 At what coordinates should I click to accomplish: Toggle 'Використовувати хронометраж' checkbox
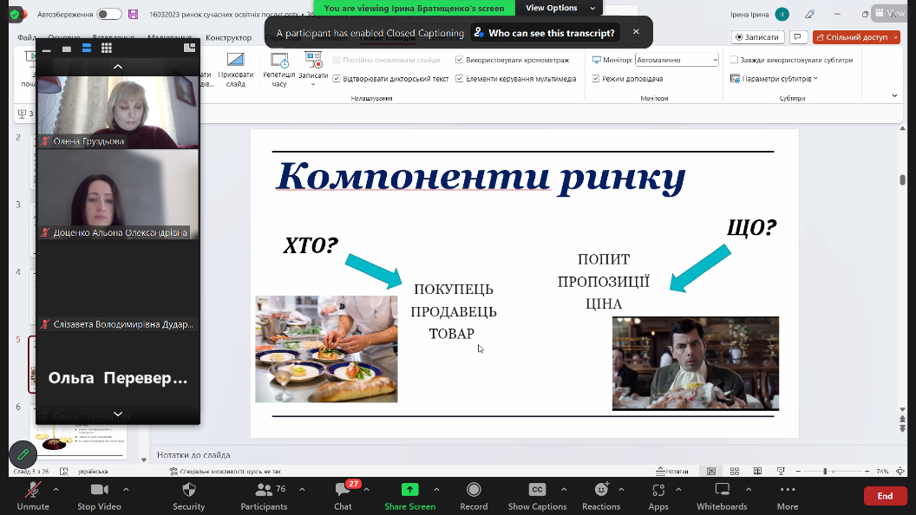click(x=460, y=60)
